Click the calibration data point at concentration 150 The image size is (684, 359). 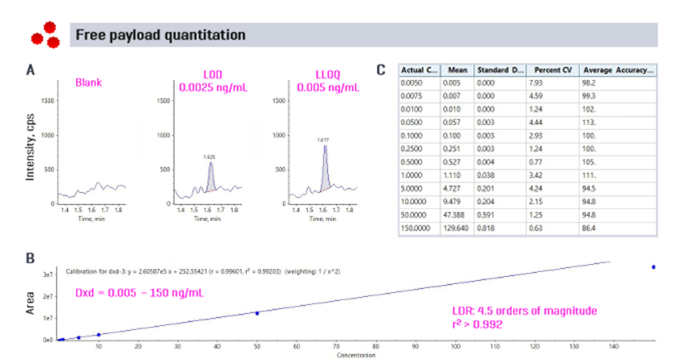coord(653,267)
